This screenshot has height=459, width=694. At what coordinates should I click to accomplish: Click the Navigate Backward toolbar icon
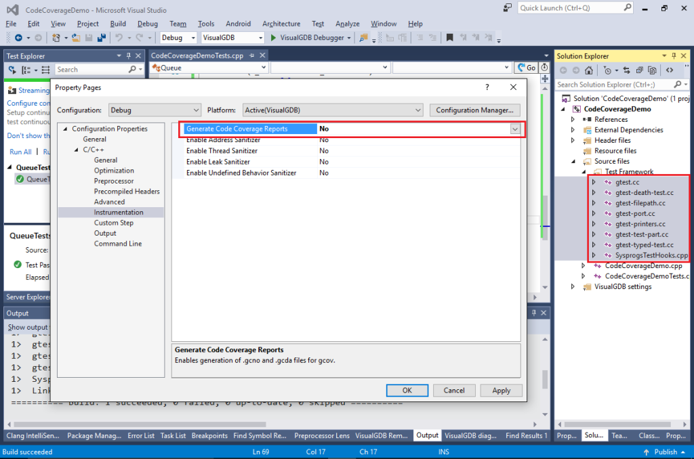click(18, 38)
